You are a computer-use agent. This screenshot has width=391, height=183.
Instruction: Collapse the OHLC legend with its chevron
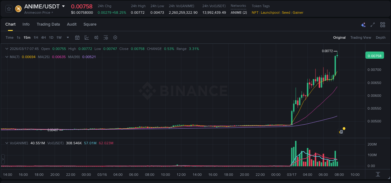[7, 49]
